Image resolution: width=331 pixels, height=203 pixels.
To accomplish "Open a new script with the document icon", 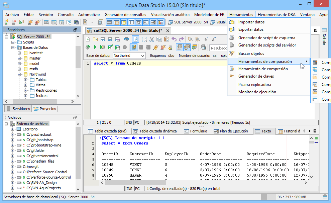I will [85, 22].
